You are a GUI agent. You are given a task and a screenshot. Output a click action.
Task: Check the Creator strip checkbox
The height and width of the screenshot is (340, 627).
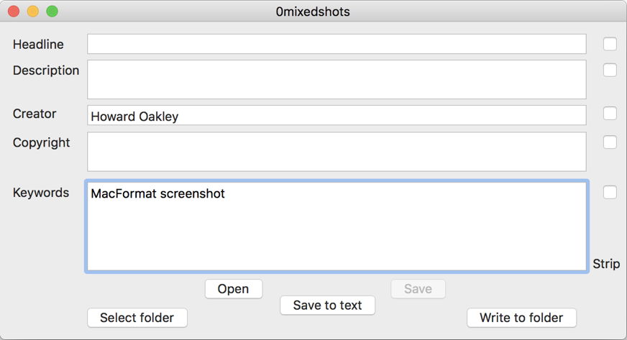pos(610,114)
